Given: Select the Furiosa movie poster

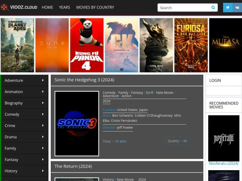Looking at the screenshot, I should 191,45.
